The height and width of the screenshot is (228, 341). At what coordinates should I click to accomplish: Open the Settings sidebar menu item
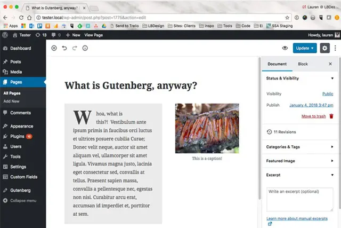(23, 167)
